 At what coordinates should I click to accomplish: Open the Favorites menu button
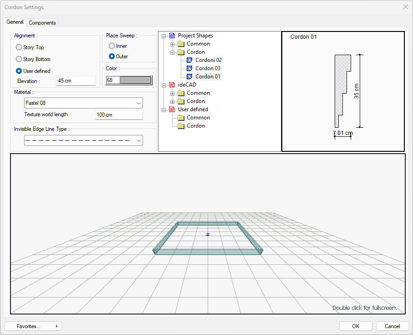(x=33, y=326)
